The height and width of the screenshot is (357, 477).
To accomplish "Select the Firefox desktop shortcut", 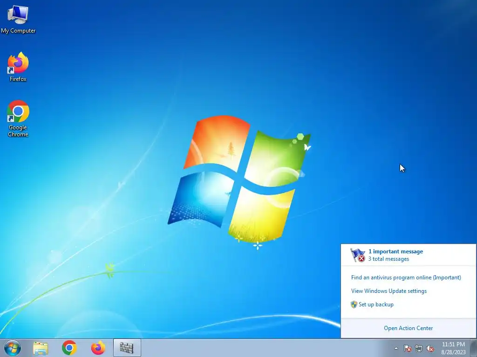I will 18,67.
